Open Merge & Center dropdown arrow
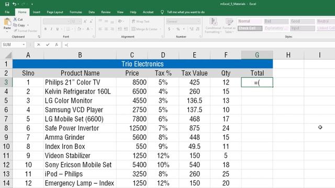This screenshot has height=188, width=335. 161,29
